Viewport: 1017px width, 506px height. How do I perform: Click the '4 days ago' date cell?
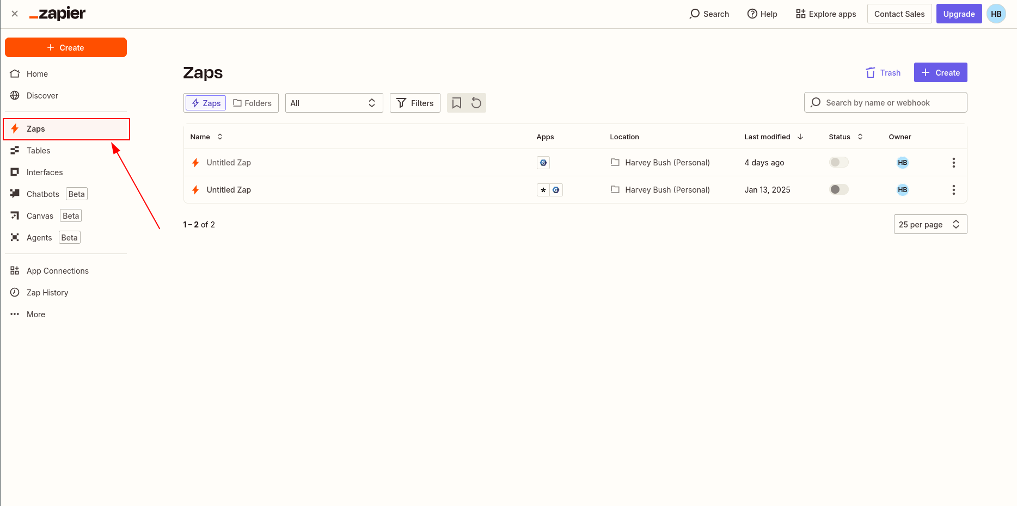point(764,163)
